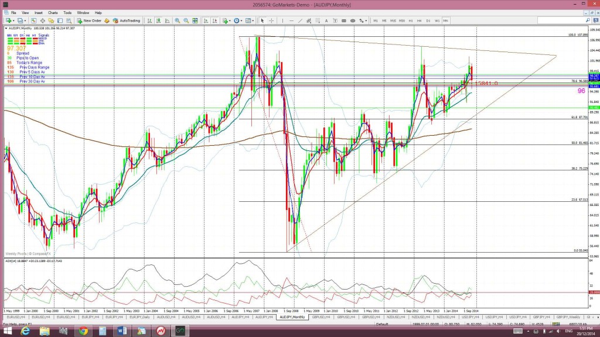
Task: Select the standard cursor tool
Action: coord(262,20)
